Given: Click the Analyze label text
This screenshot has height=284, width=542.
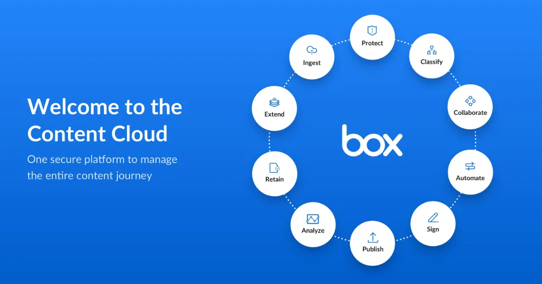Looking at the screenshot, I should click(313, 231).
